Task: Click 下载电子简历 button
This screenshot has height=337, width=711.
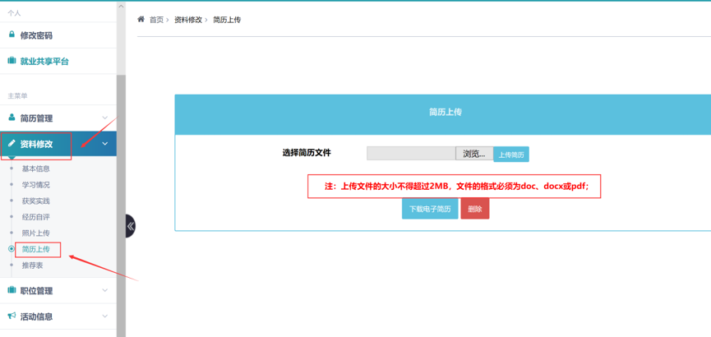Action: pyautogui.click(x=430, y=209)
